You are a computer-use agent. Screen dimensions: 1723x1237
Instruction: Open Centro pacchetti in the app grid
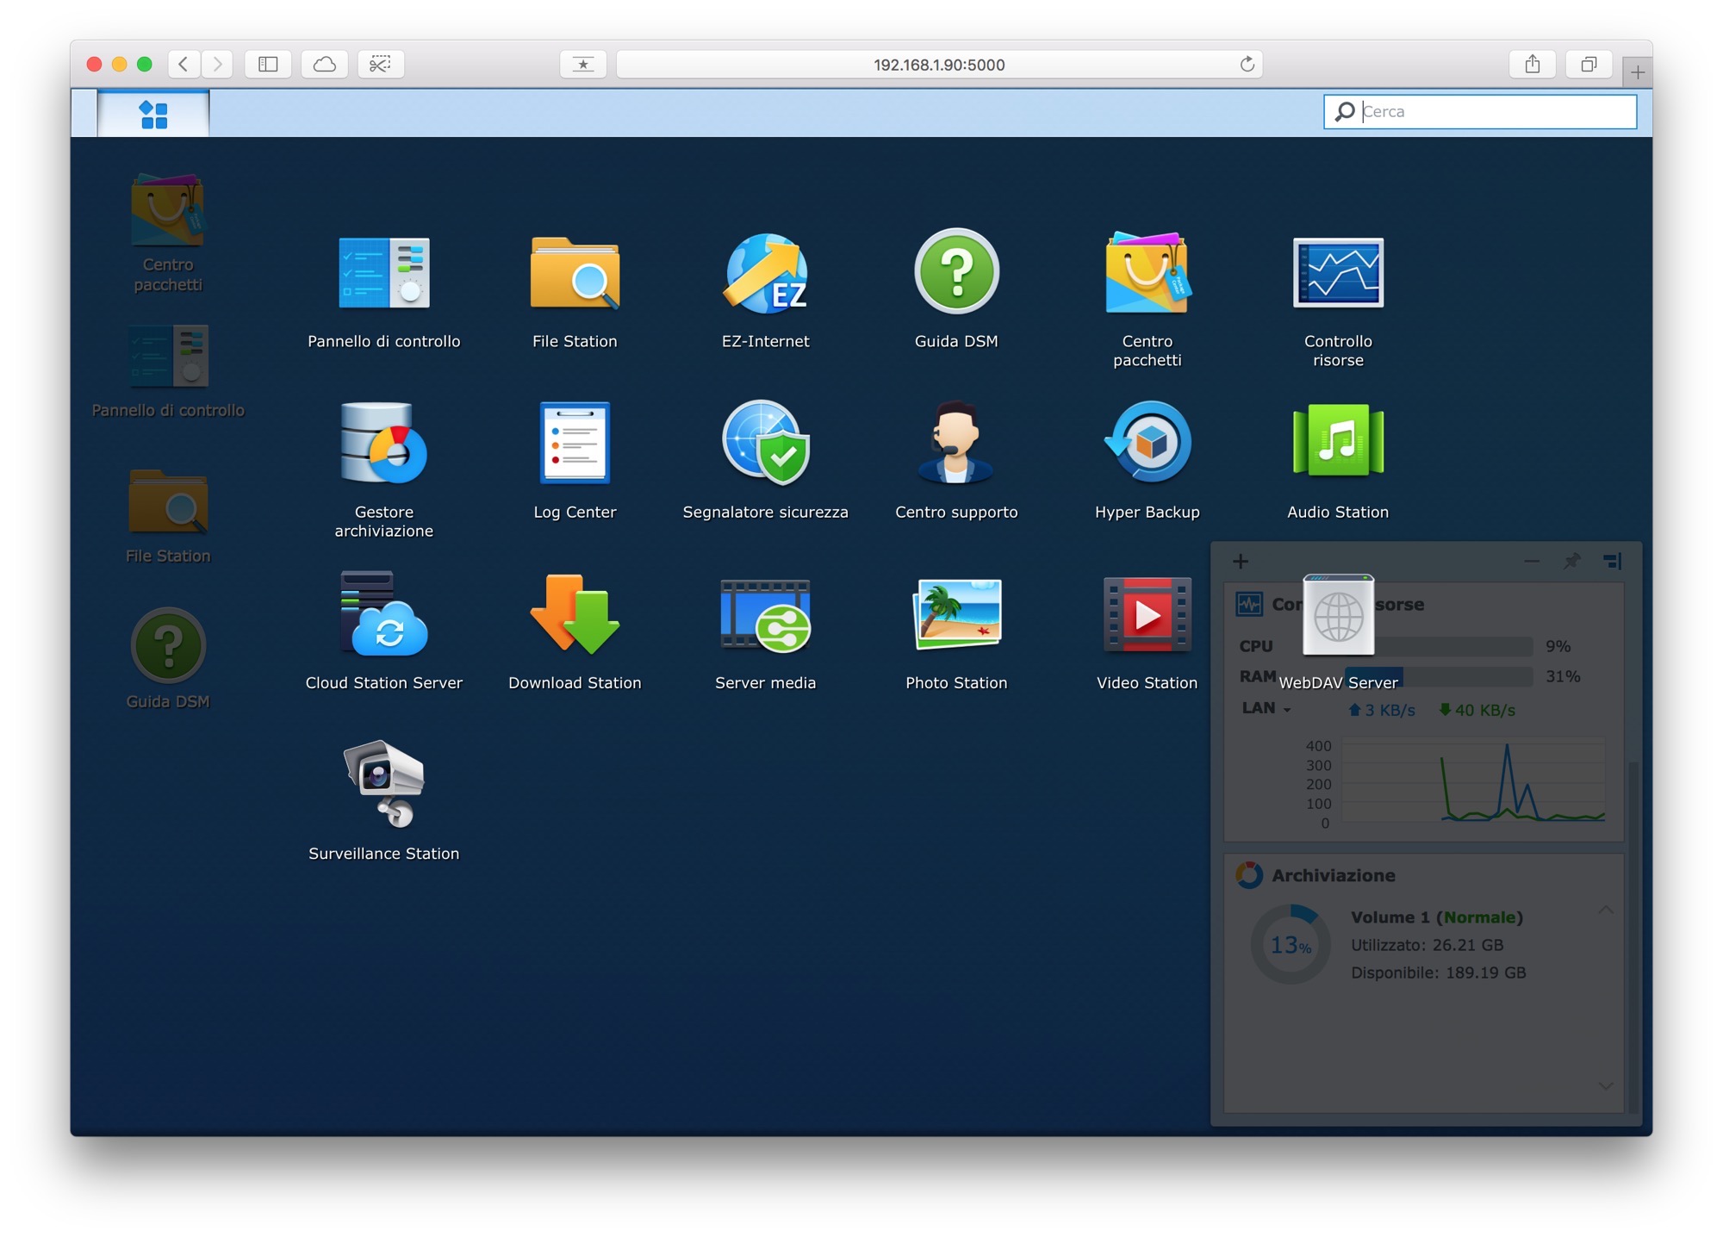(1147, 273)
